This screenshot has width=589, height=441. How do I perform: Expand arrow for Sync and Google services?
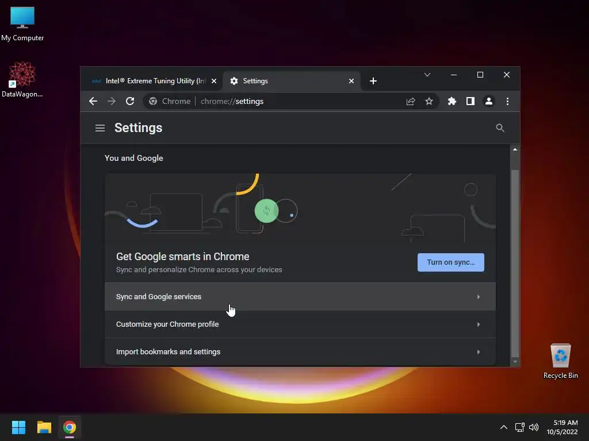click(x=479, y=297)
